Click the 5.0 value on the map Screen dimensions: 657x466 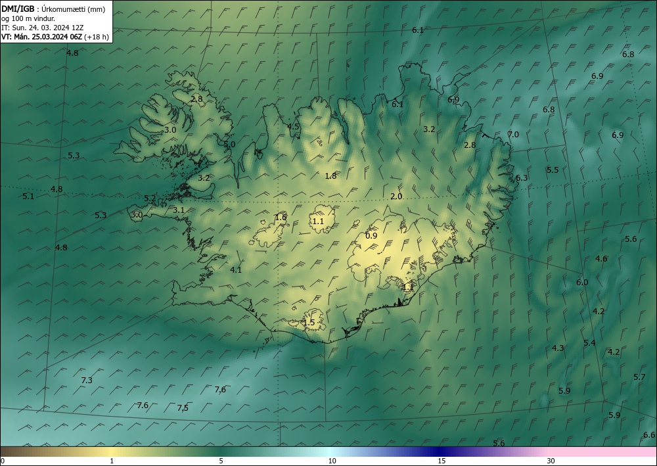click(x=229, y=144)
